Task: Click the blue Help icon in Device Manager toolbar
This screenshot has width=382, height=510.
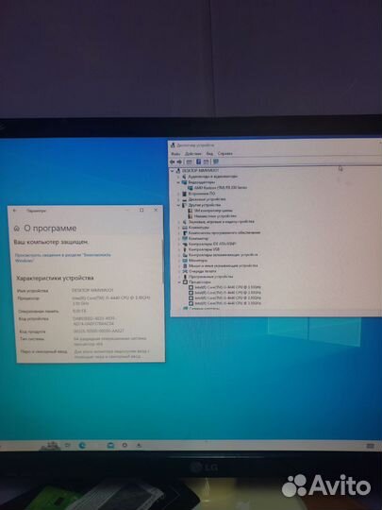Action: 198,161
